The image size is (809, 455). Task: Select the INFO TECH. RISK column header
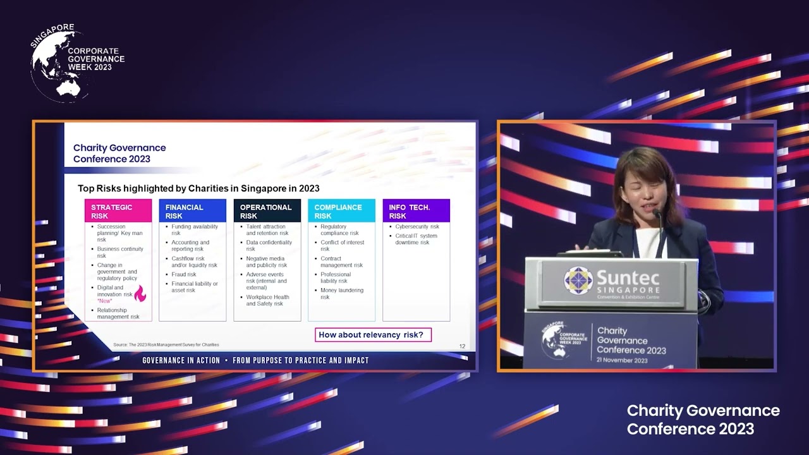click(416, 211)
